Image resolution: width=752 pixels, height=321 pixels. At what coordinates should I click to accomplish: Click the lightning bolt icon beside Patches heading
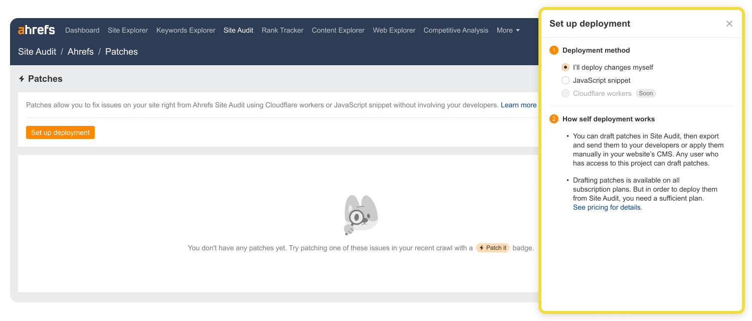coord(22,79)
